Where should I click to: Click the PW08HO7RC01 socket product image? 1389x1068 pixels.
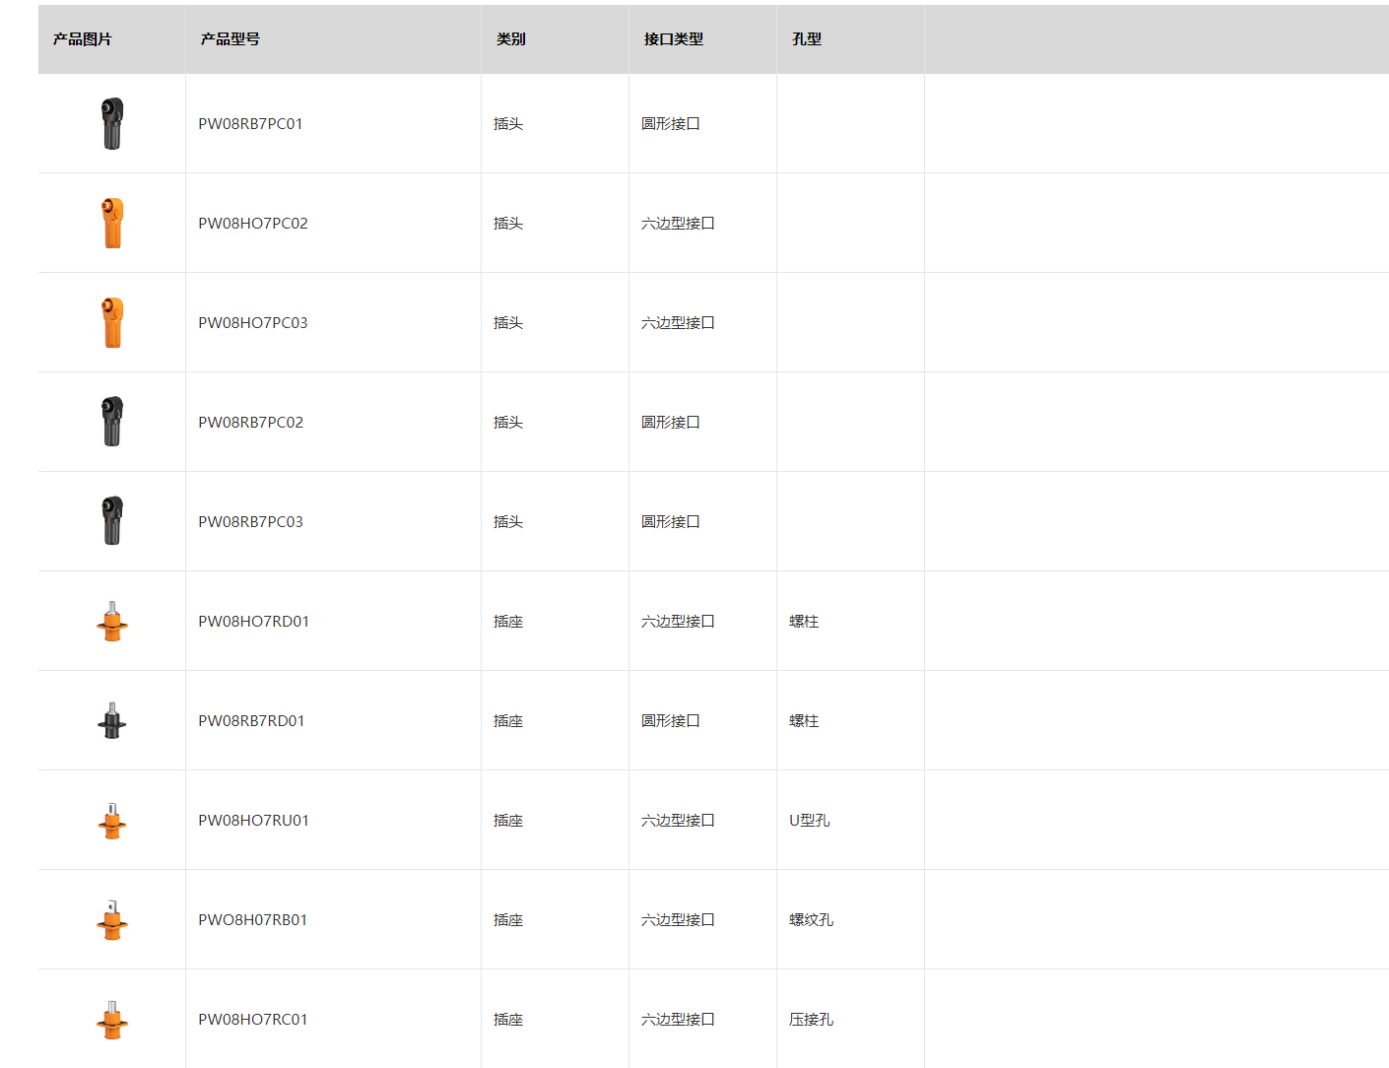click(112, 1020)
